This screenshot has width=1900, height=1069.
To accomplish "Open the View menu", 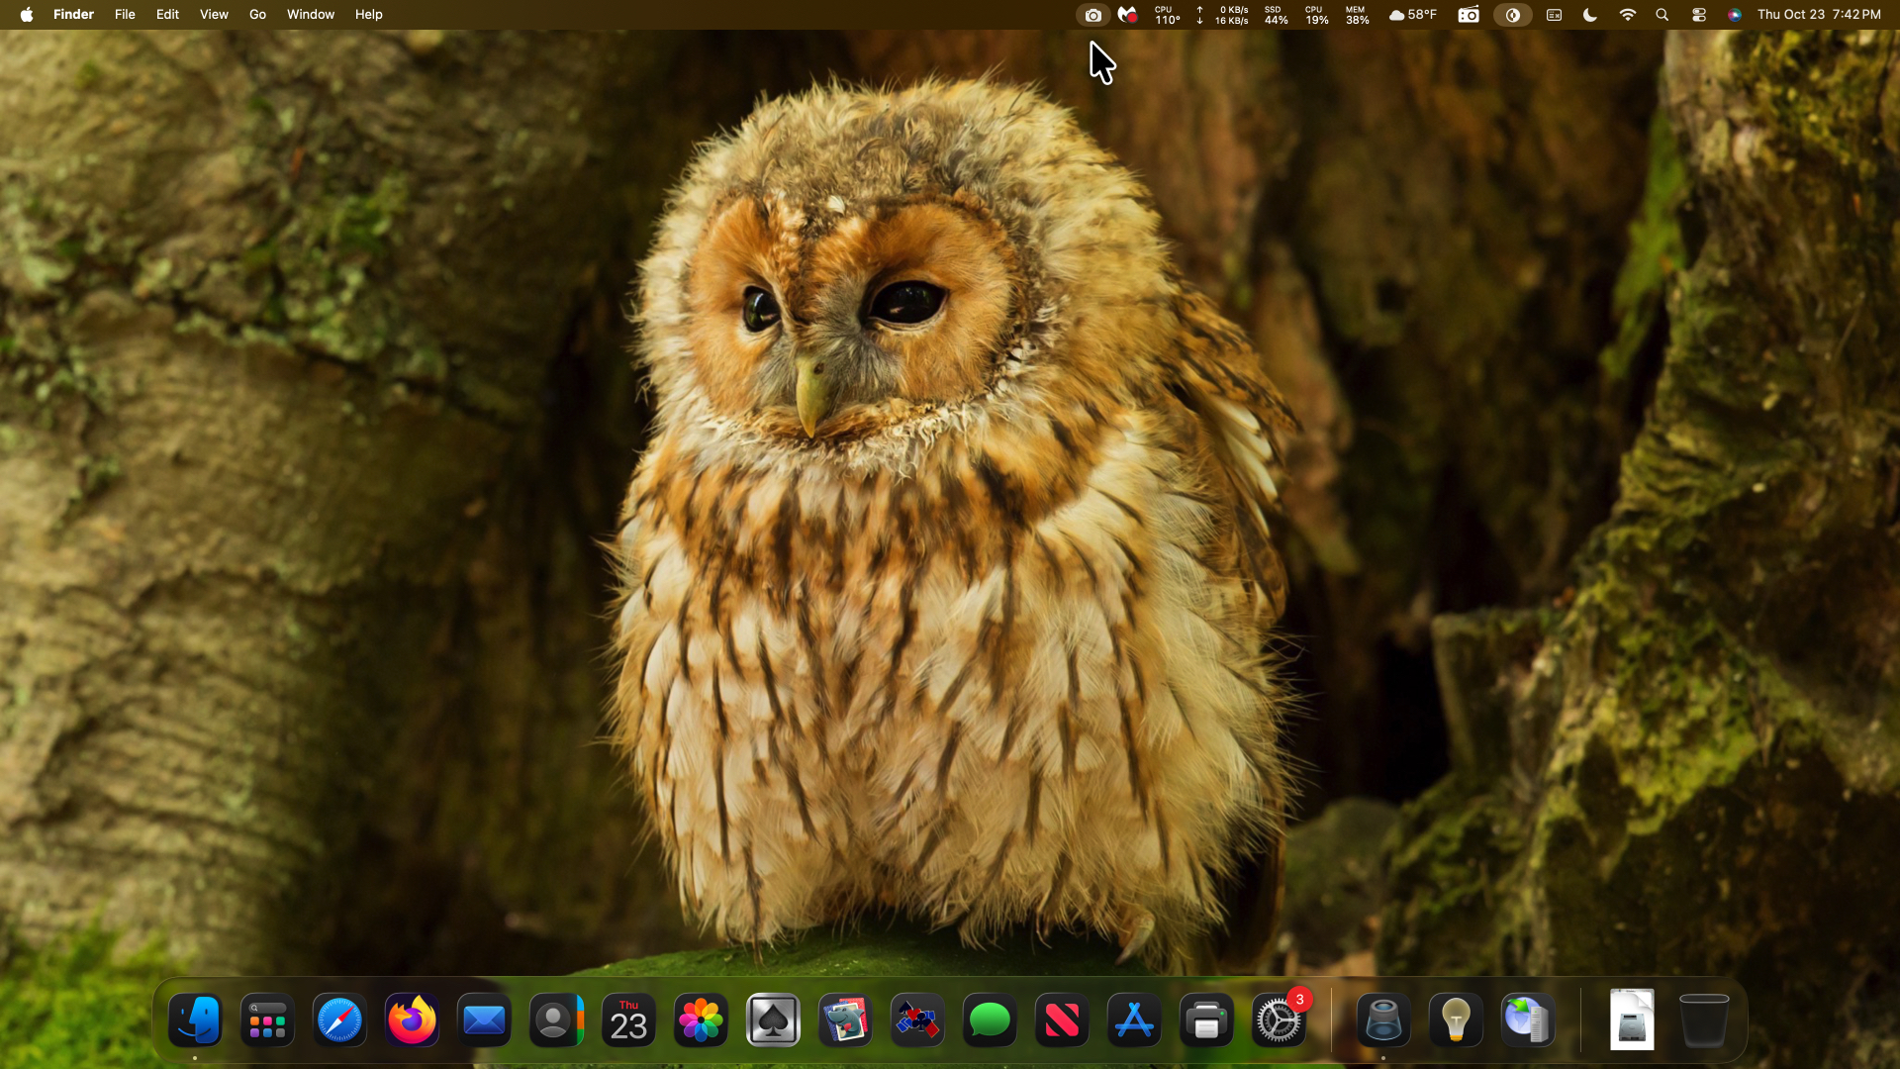I will click(214, 15).
